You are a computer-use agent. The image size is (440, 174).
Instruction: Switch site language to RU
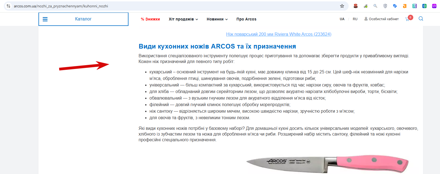coord(355,19)
